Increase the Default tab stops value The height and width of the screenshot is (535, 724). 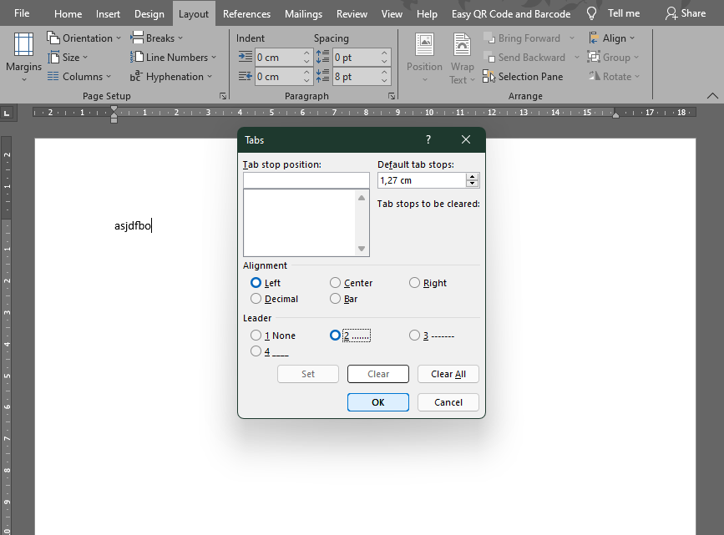click(472, 177)
